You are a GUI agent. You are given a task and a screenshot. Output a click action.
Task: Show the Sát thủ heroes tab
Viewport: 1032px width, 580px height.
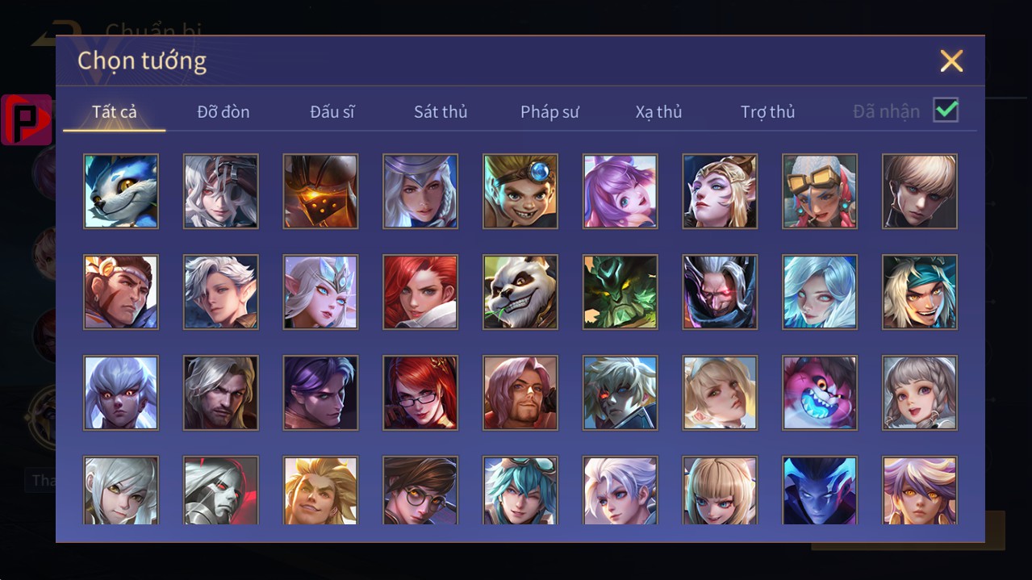click(441, 112)
